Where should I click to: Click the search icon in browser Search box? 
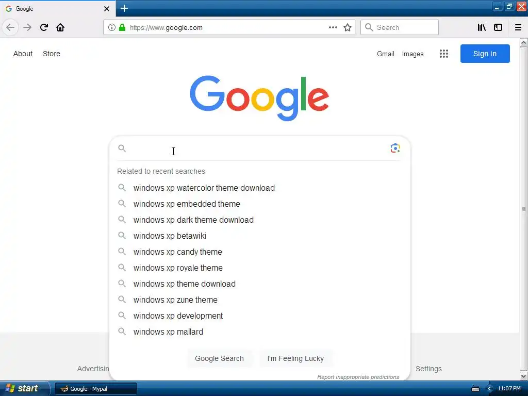369,27
